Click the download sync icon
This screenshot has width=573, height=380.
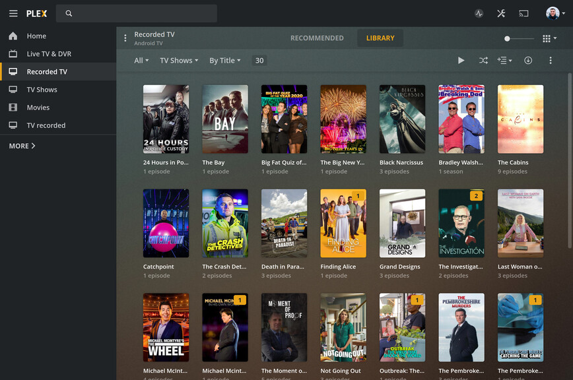528,61
